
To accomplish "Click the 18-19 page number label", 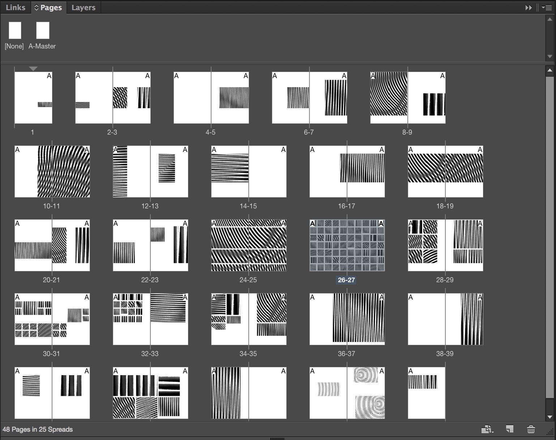I will [445, 206].
